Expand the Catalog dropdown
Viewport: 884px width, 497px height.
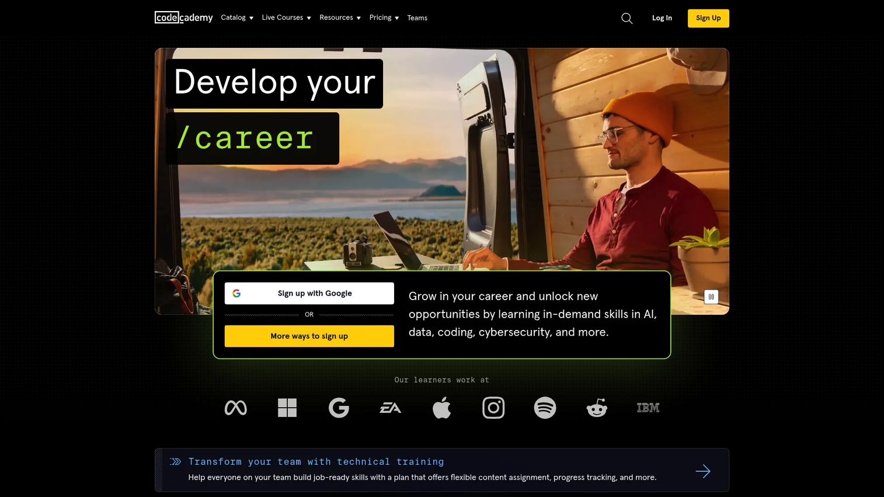pos(237,18)
